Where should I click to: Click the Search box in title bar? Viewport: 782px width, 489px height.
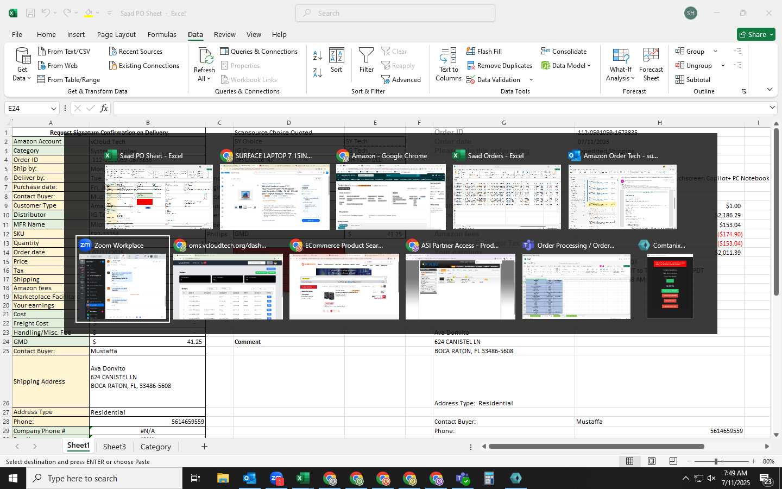(395, 13)
